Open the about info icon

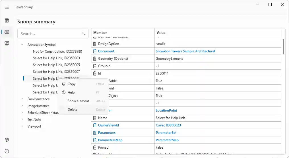click(x=7, y=151)
